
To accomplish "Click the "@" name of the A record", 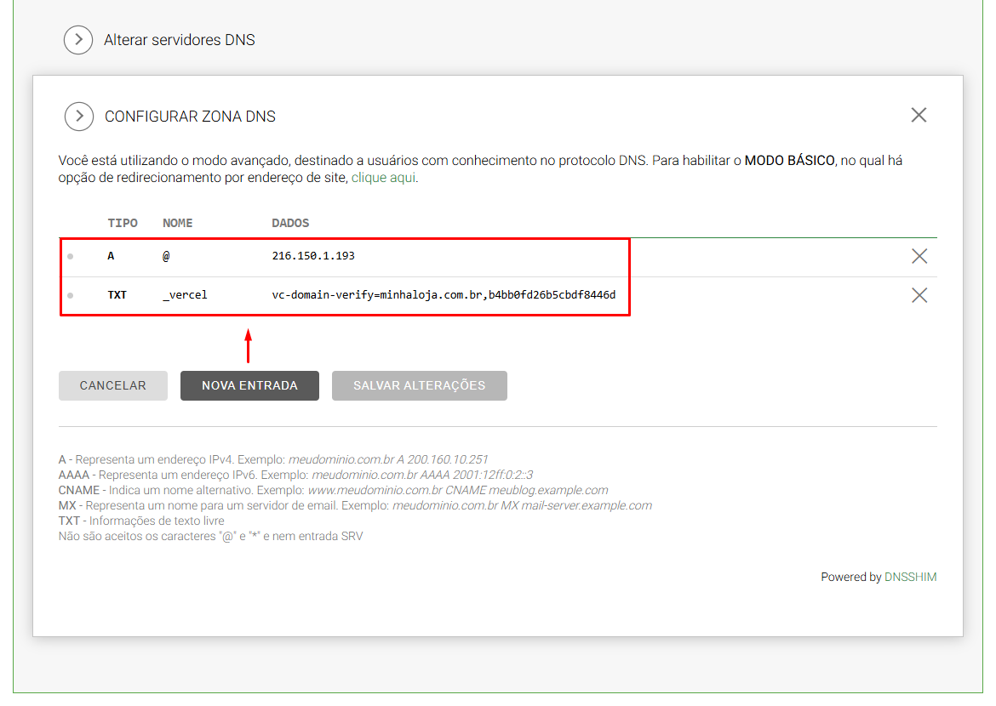I will tap(166, 255).
